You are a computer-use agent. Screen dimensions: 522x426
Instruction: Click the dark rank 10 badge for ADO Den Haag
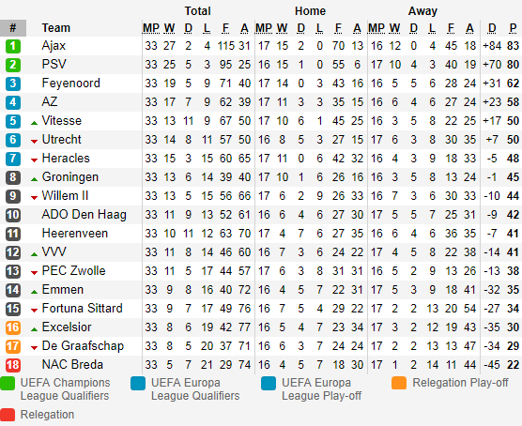(x=13, y=215)
